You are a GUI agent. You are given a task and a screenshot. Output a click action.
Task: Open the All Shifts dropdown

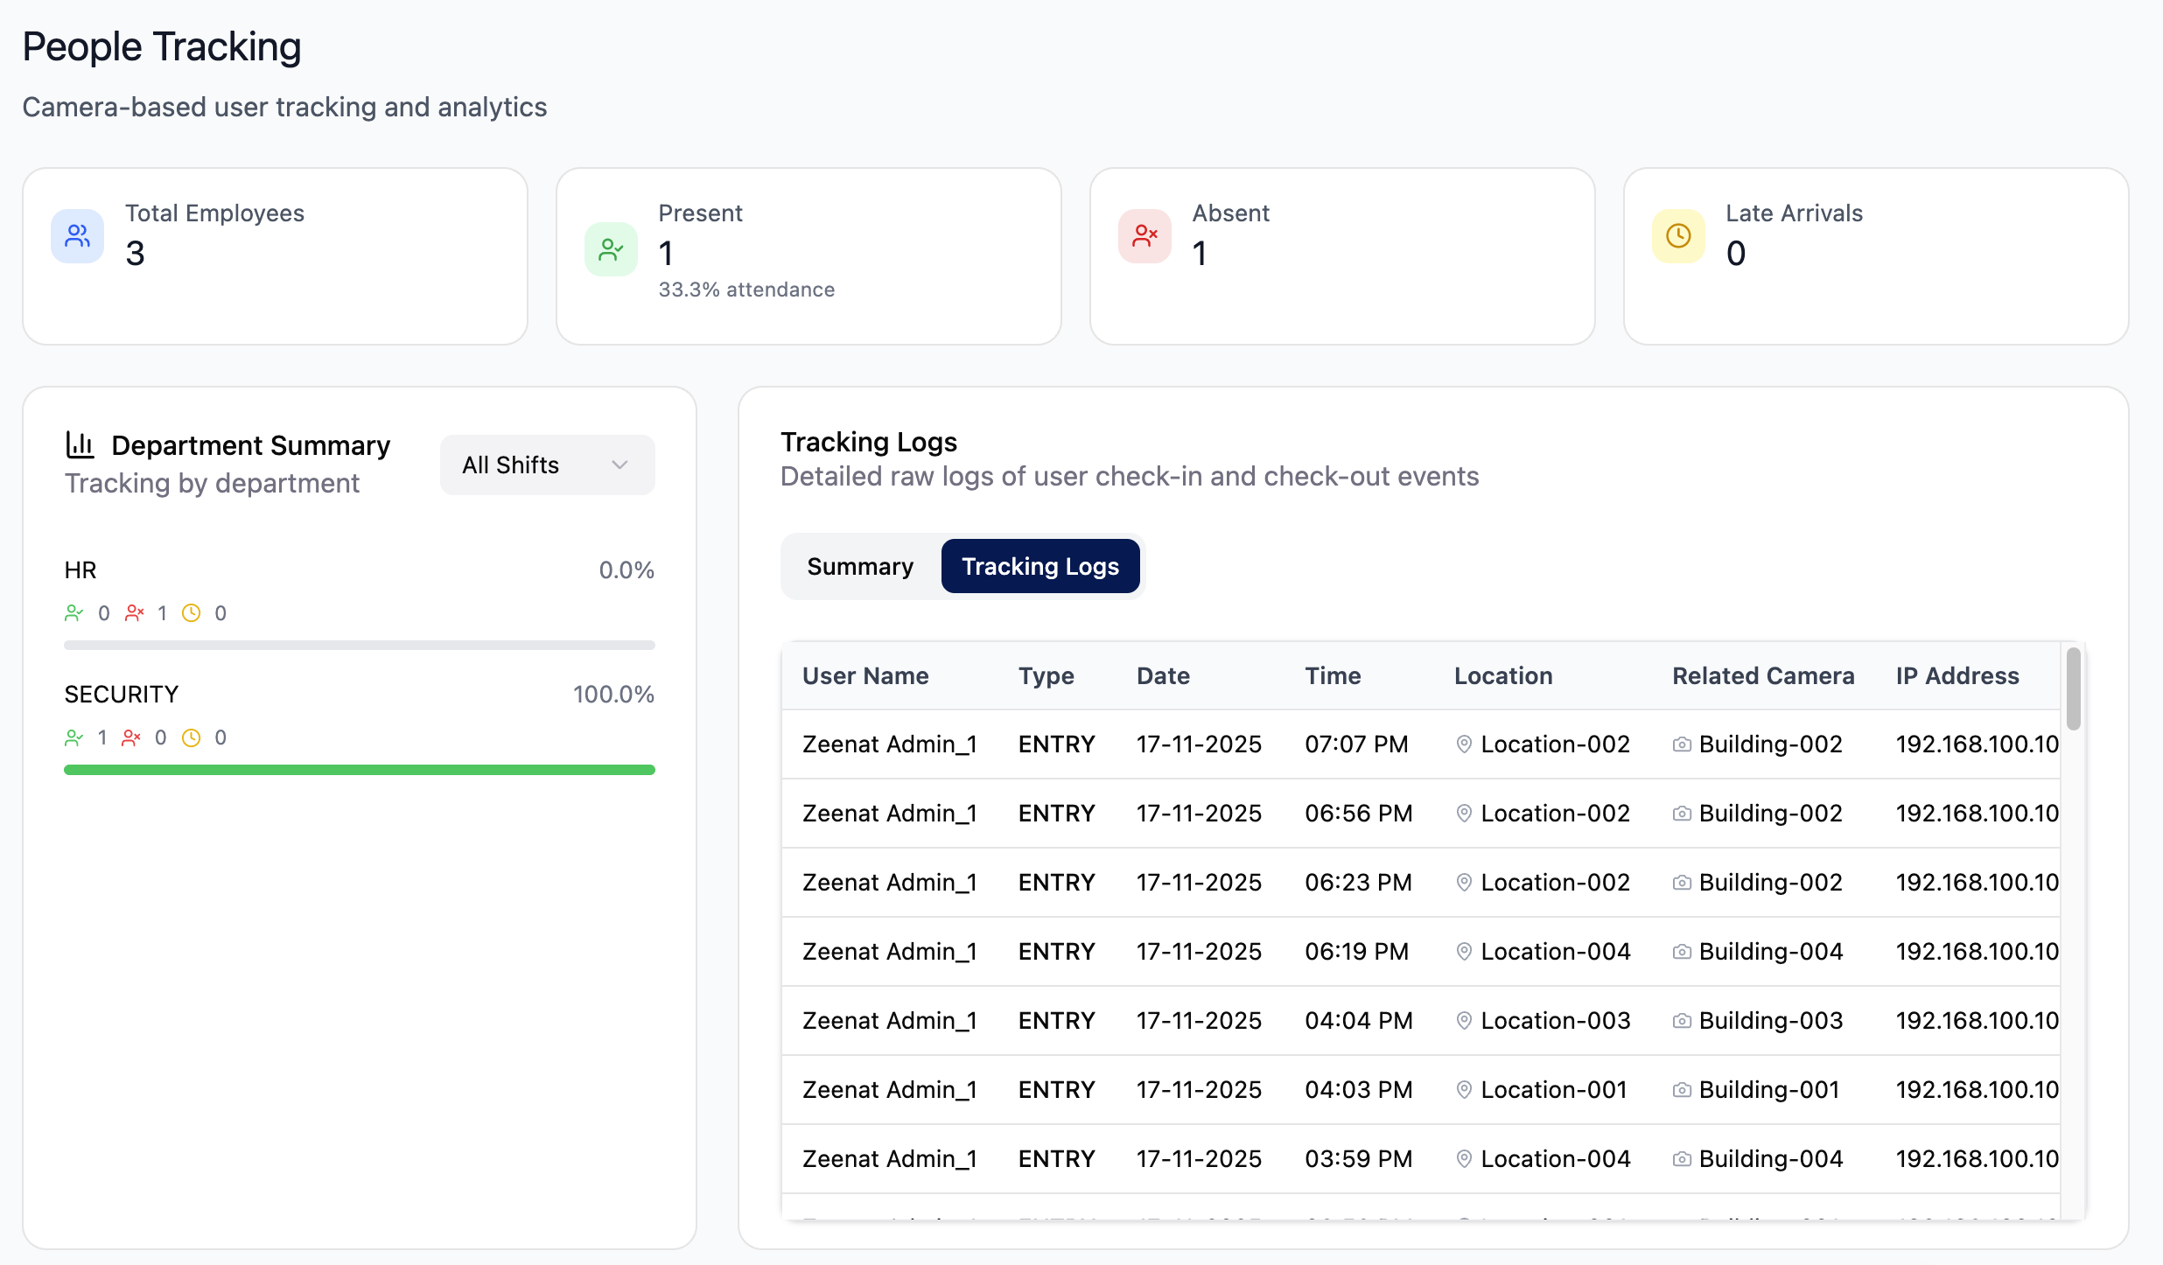click(x=547, y=465)
